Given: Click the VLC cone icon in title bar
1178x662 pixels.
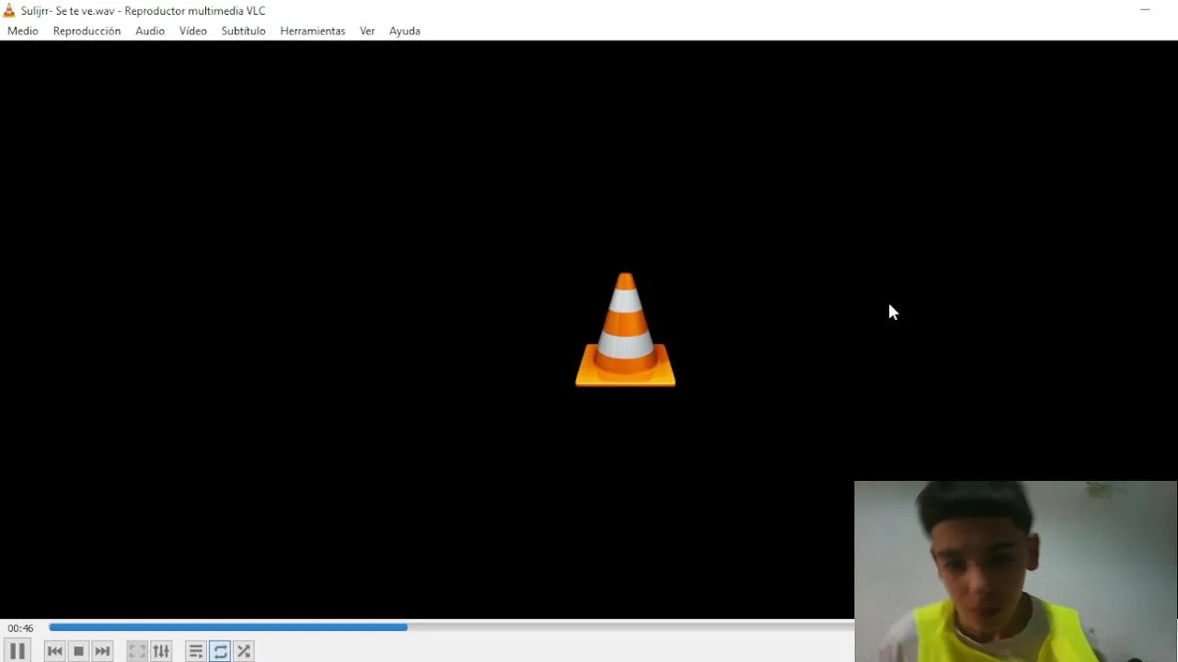Looking at the screenshot, I should click(9, 11).
